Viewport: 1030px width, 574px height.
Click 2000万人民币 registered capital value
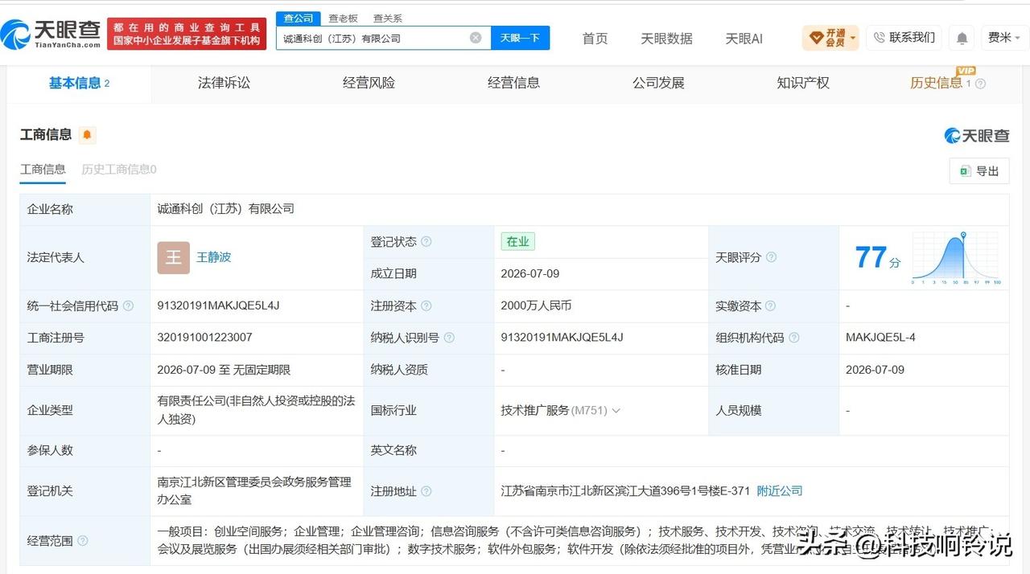[536, 305]
